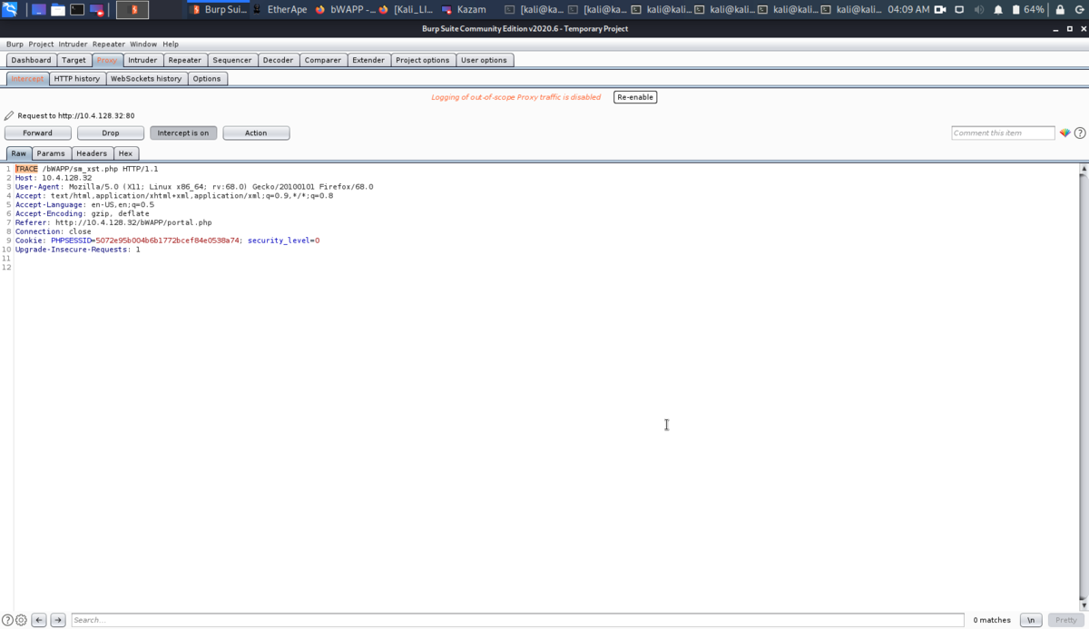
Task: Select the Headers message view tab
Action: tap(92, 153)
